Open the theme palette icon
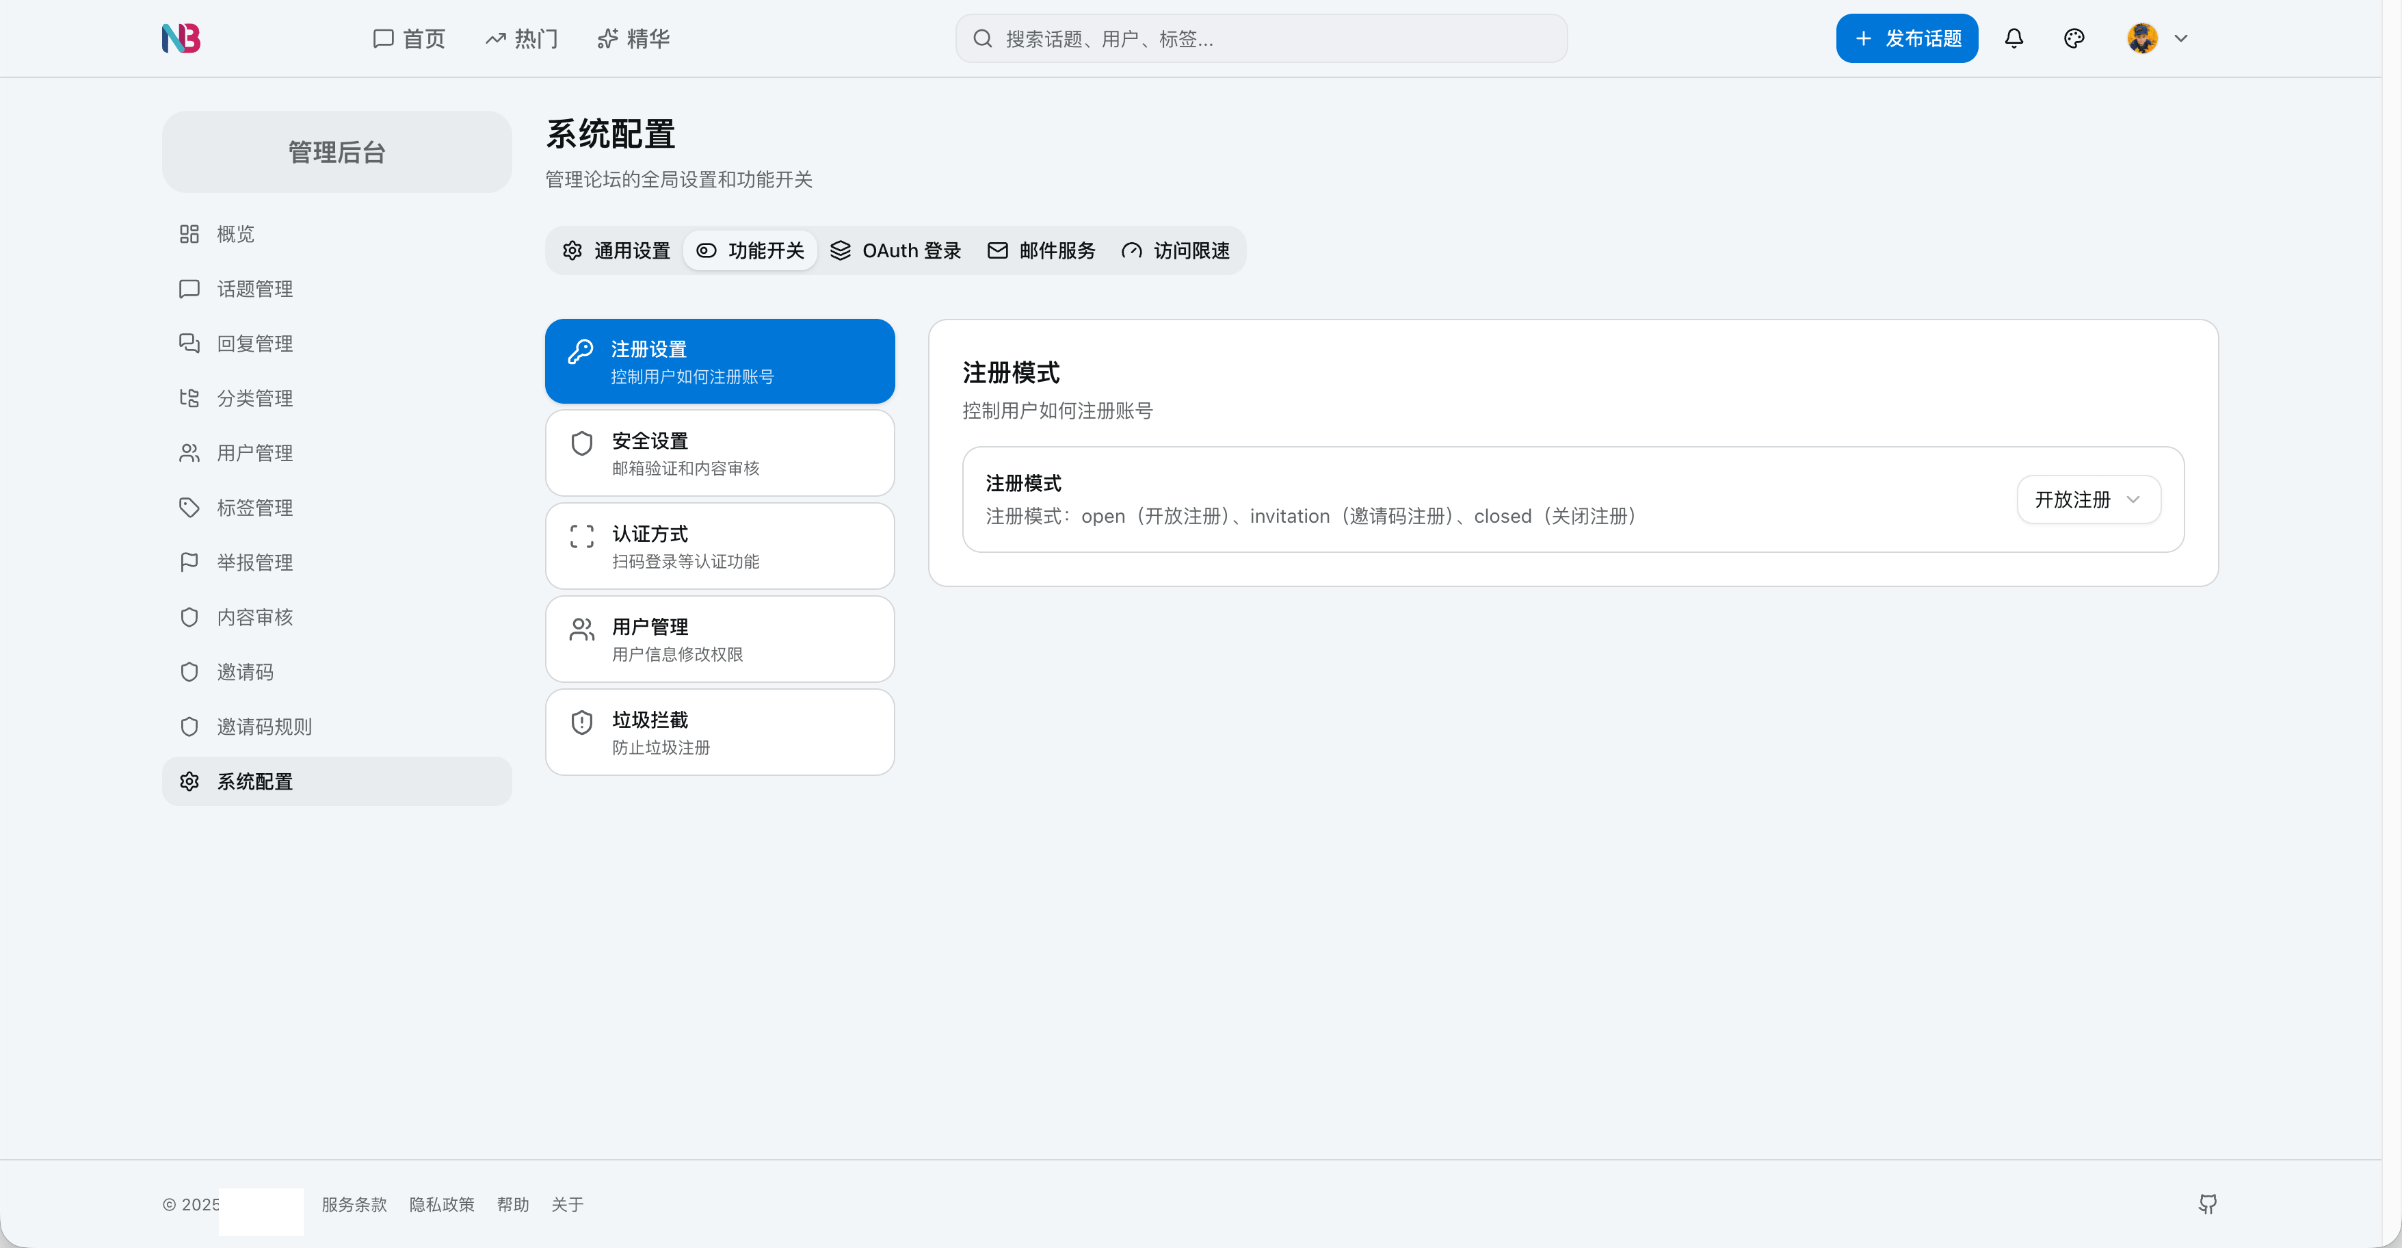The image size is (2402, 1248). [2073, 38]
